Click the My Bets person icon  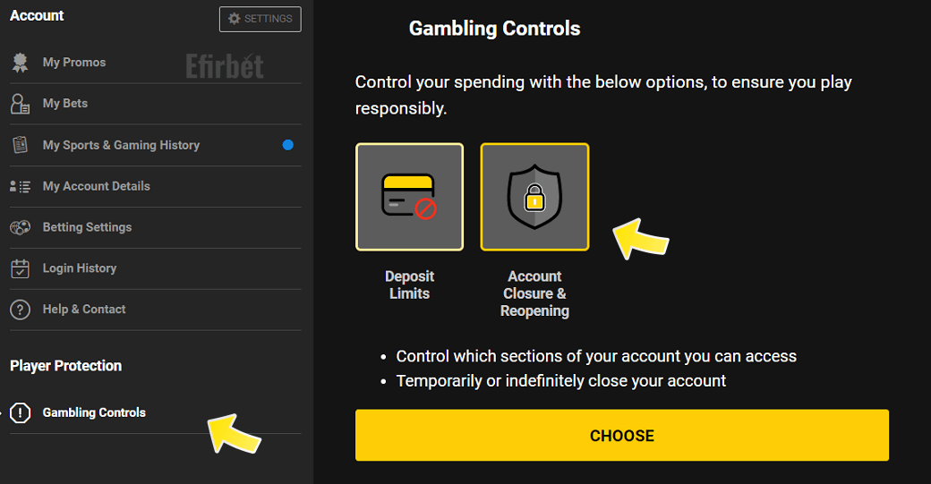tap(21, 104)
